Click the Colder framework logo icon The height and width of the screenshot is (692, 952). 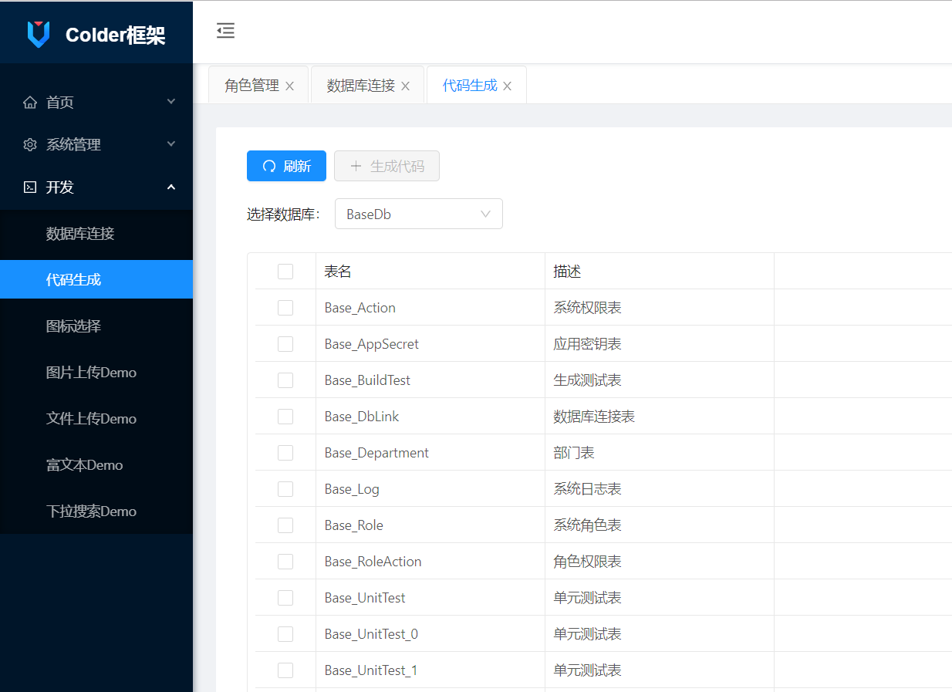pyautogui.click(x=38, y=34)
